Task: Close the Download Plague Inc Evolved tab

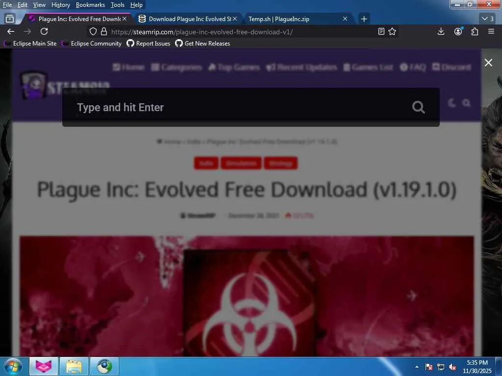Action: (x=235, y=19)
